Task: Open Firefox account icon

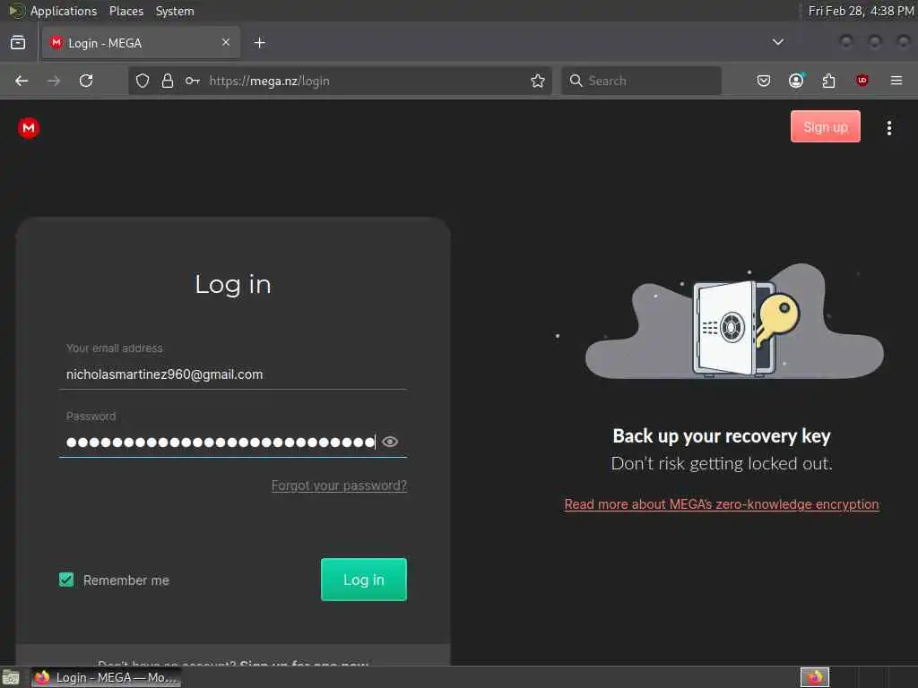Action: coord(796,81)
